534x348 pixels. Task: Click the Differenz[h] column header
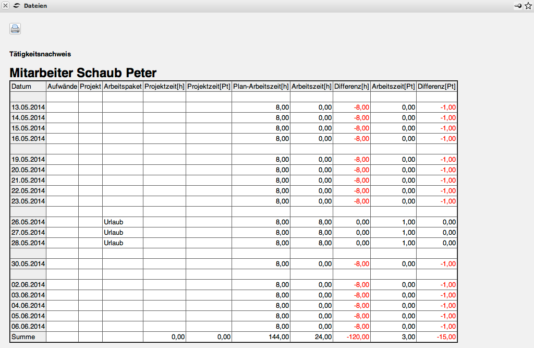click(351, 87)
